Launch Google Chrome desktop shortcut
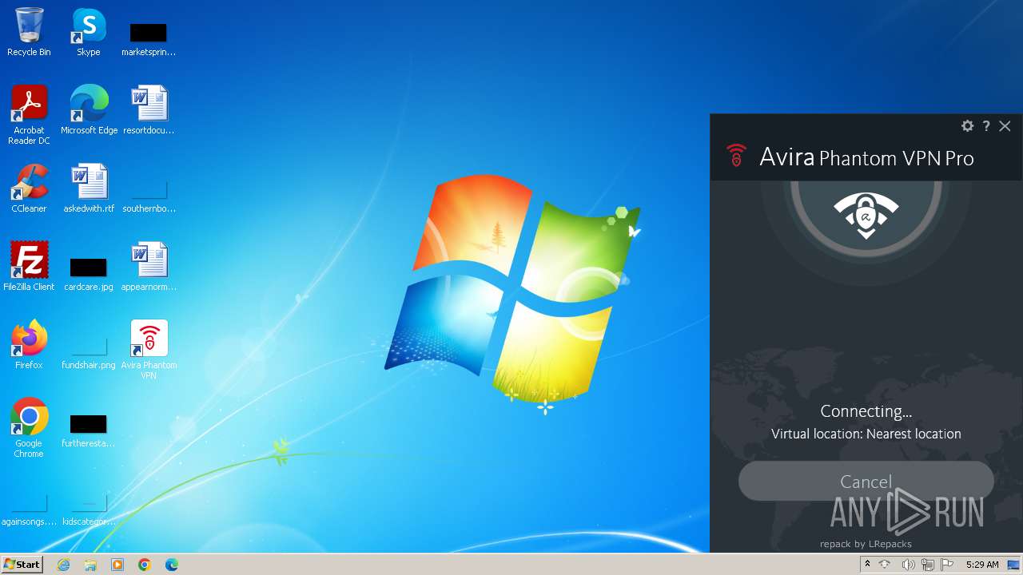 tap(29, 427)
